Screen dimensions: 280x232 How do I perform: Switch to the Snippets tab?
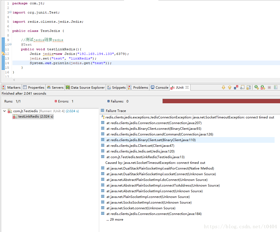(x=116, y=88)
